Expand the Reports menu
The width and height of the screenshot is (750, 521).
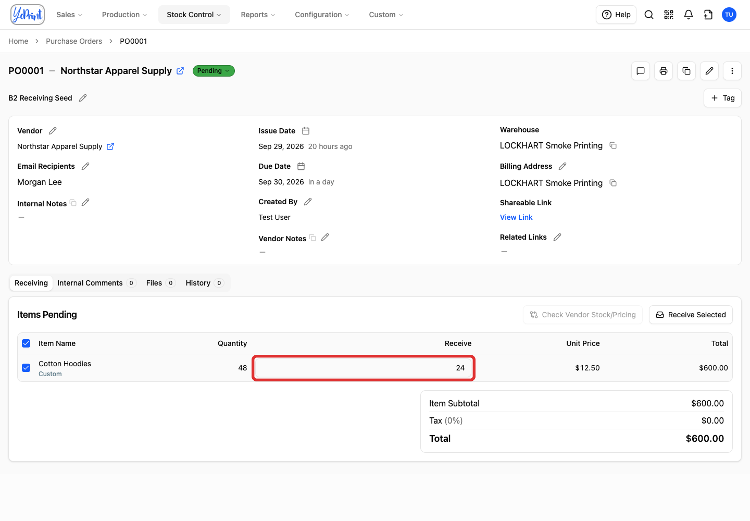click(258, 15)
